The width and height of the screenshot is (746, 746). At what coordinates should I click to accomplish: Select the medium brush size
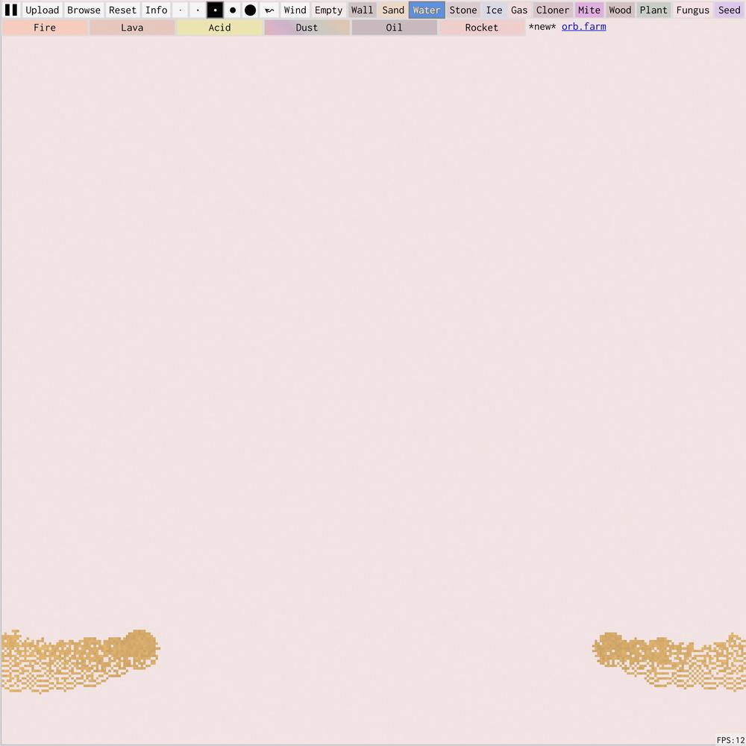(x=215, y=10)
